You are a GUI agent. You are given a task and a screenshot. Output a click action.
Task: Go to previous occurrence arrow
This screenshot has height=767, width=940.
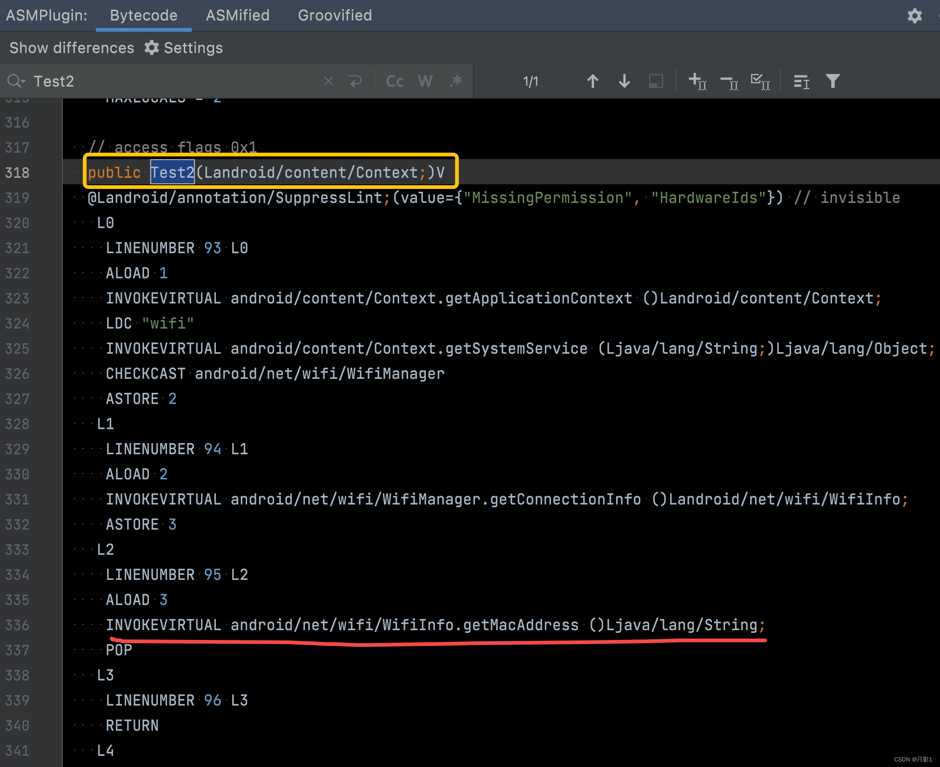tap(592, 81)
